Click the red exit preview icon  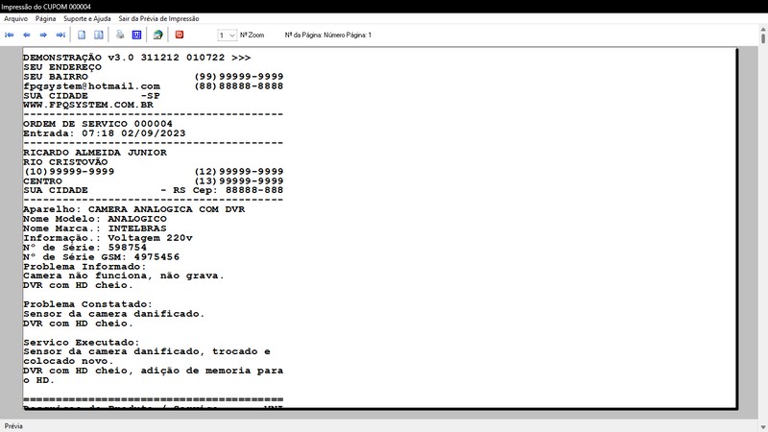(180, 35)
